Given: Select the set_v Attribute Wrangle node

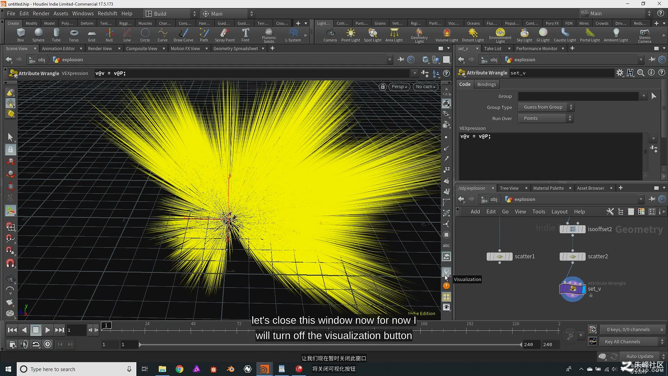Looking at the screenshot, I should pyautogui.click(x=572, y=289).
